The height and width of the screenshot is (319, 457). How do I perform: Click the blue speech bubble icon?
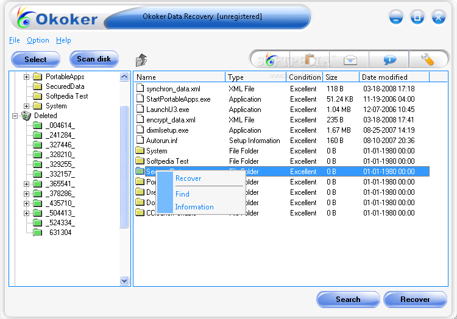[389, 60]
